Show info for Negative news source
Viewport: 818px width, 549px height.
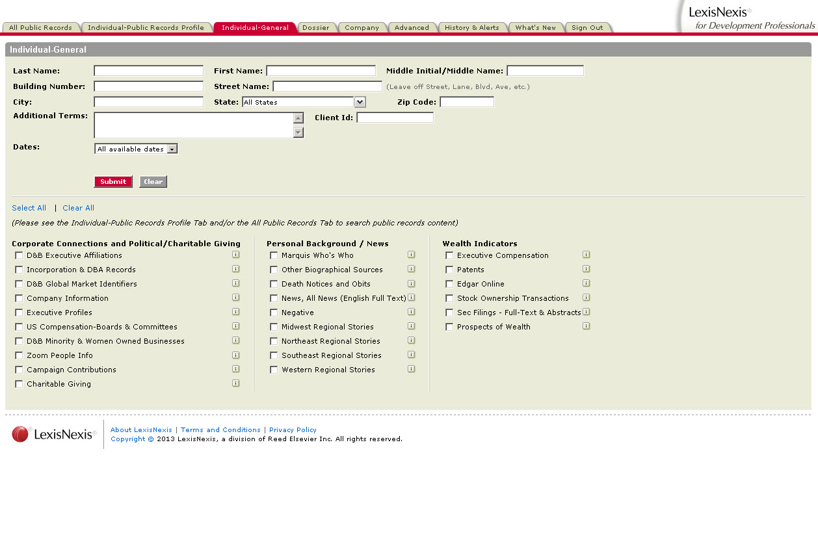(411, 312)
